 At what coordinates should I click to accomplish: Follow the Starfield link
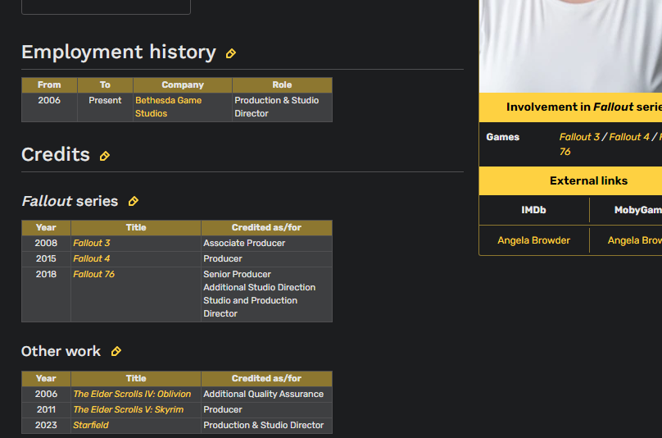pos(91,426)
